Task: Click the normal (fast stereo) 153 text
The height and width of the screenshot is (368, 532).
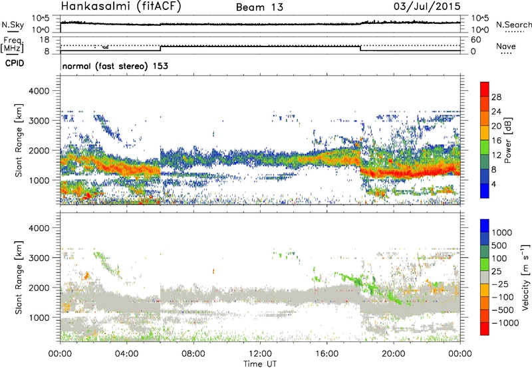Action: (x=115, y=66)
